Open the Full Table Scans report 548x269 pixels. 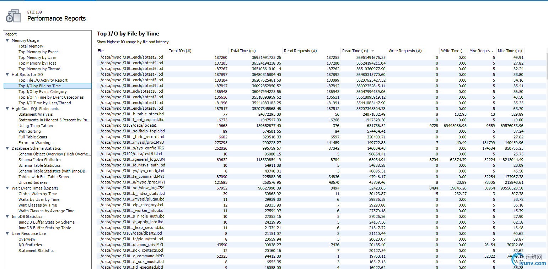[x=33, y=137]
